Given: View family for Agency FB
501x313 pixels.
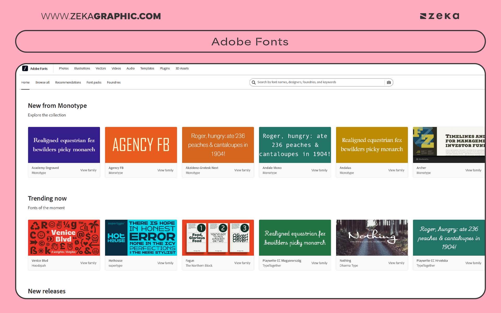Looking at the screenshot, I should click(165, 170).
